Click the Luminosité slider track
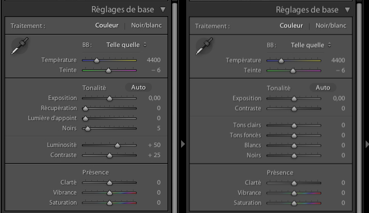The width and height of the screenshot is (369, 213). pyautogui.click(x=109, y=145)
